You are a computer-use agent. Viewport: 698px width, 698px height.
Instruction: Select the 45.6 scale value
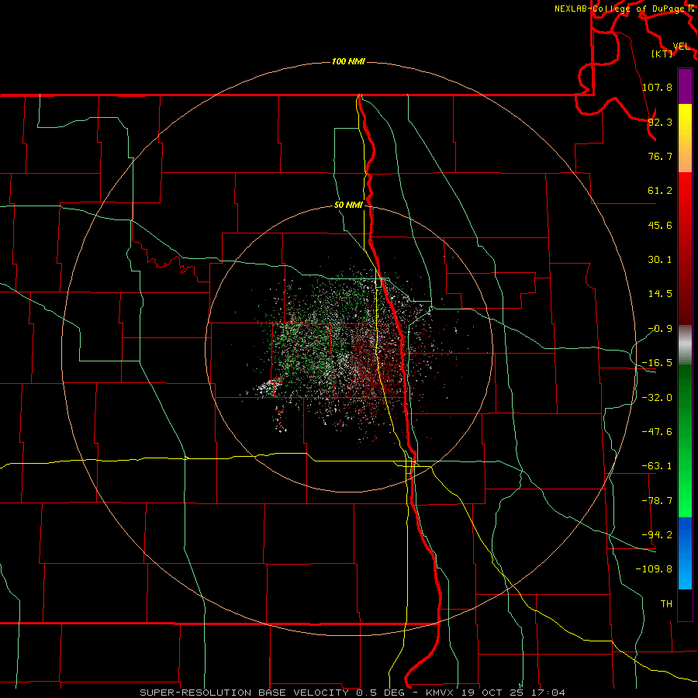(660, 225)
